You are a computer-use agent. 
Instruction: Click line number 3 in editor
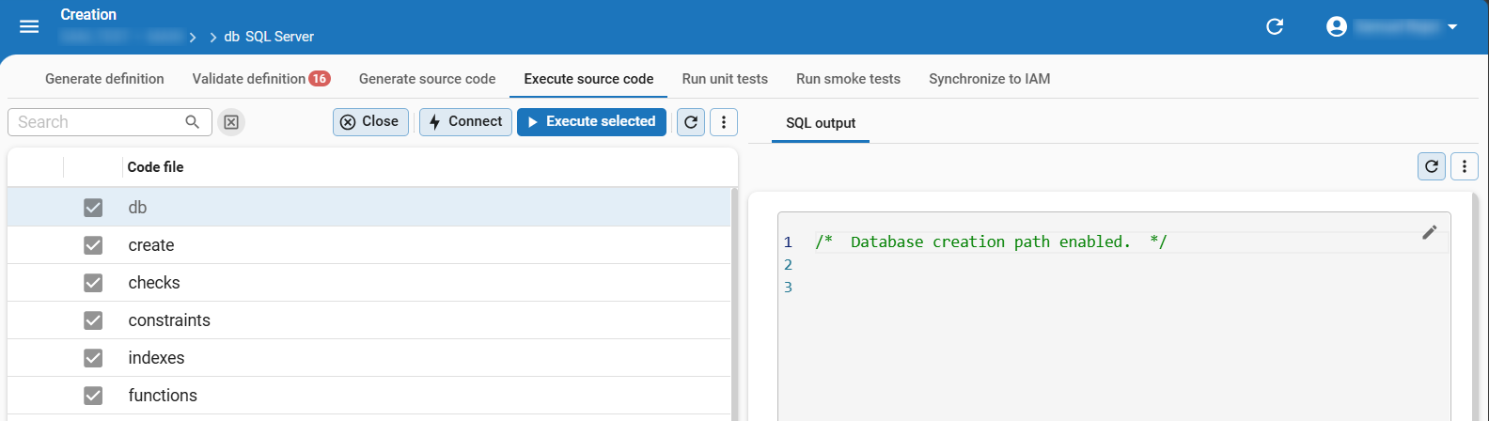[788, 288]
